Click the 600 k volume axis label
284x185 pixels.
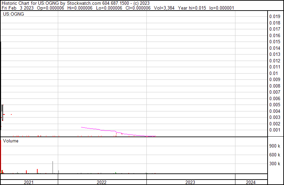[x=275, y=155]
